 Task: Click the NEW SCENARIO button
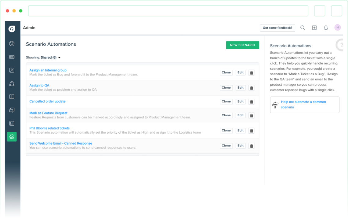(x=242, y=45)
